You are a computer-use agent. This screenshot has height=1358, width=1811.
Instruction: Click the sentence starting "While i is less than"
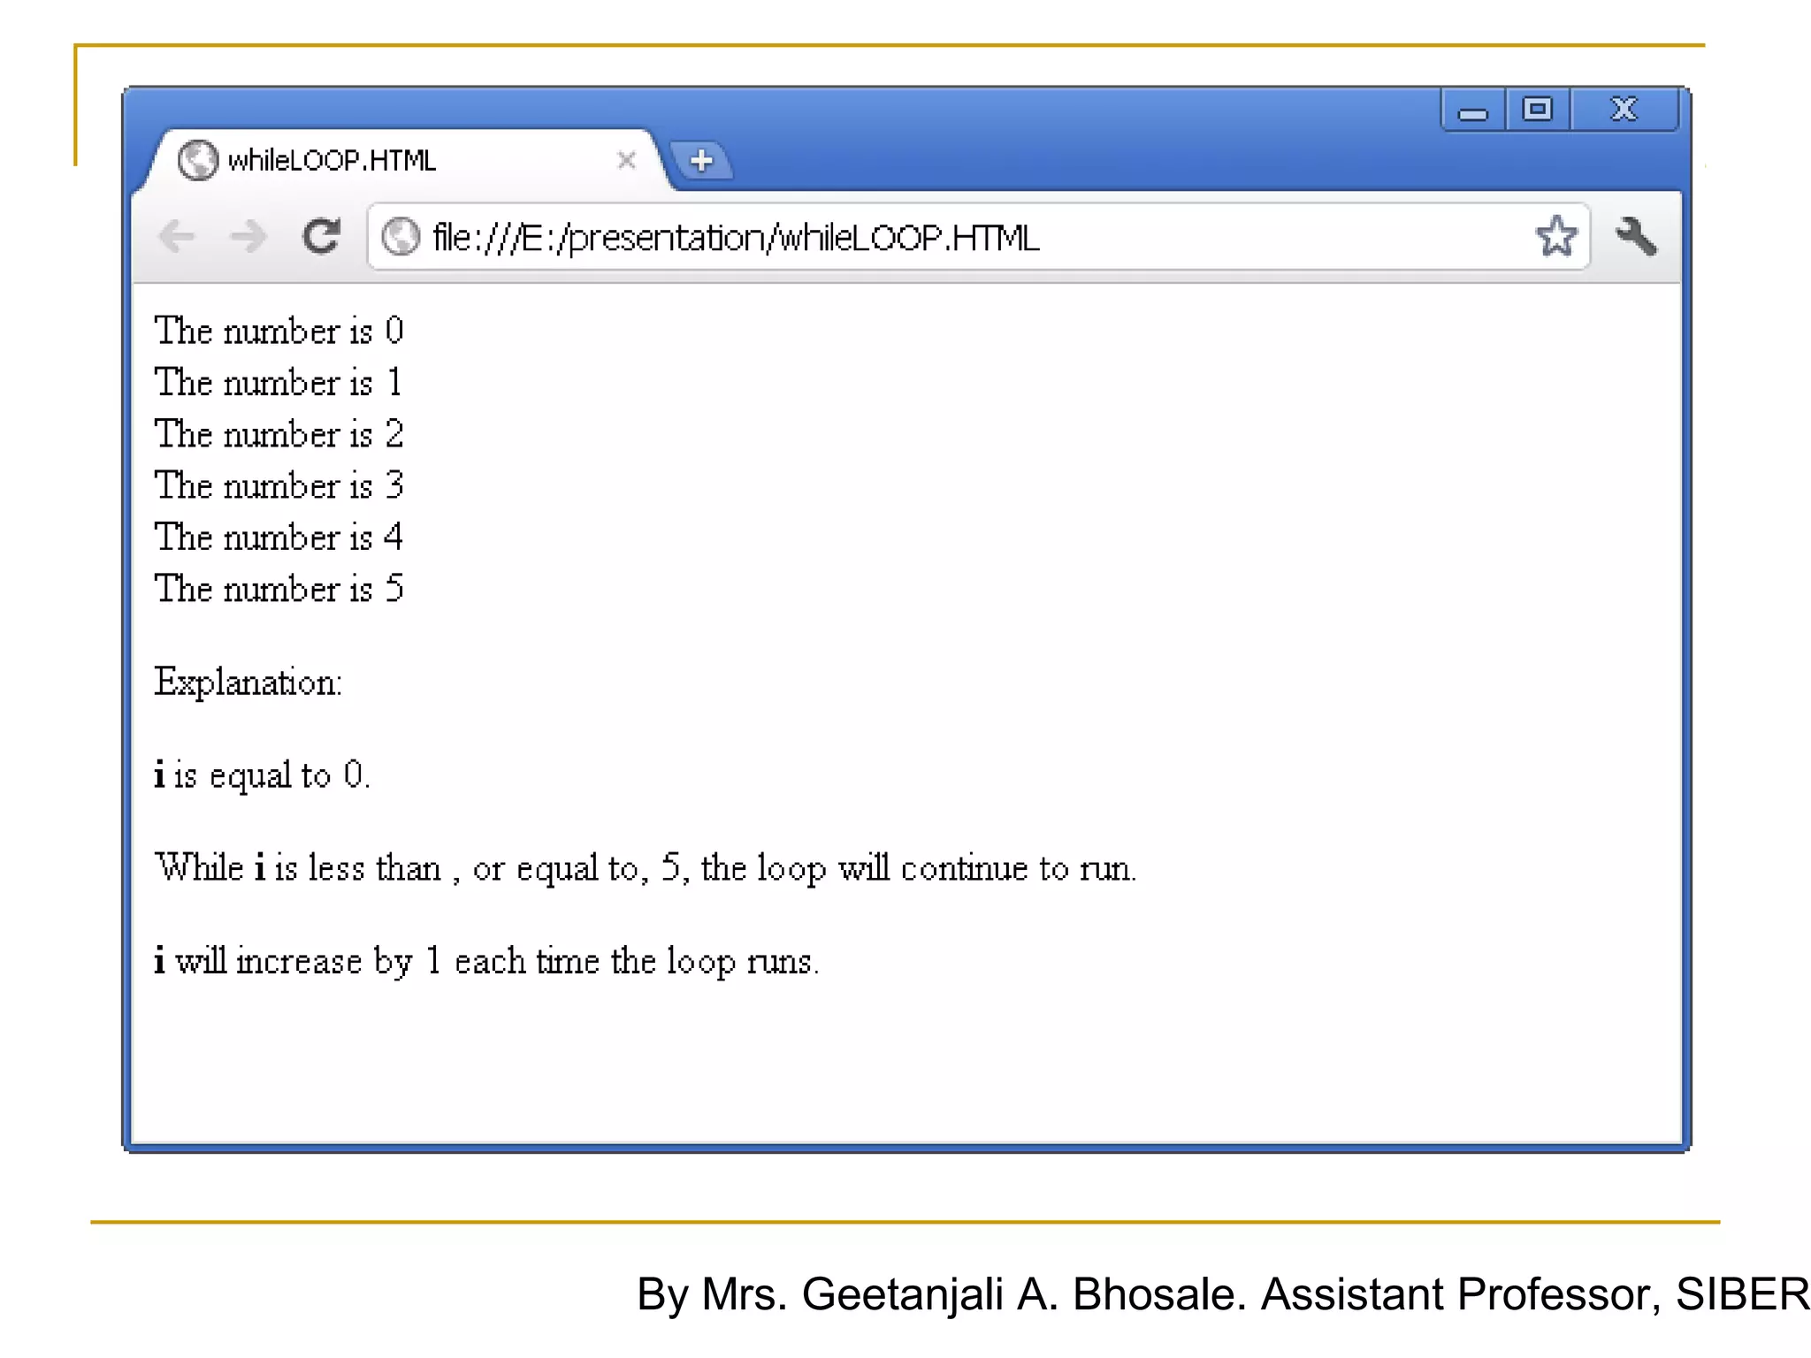tap(646, 869)
